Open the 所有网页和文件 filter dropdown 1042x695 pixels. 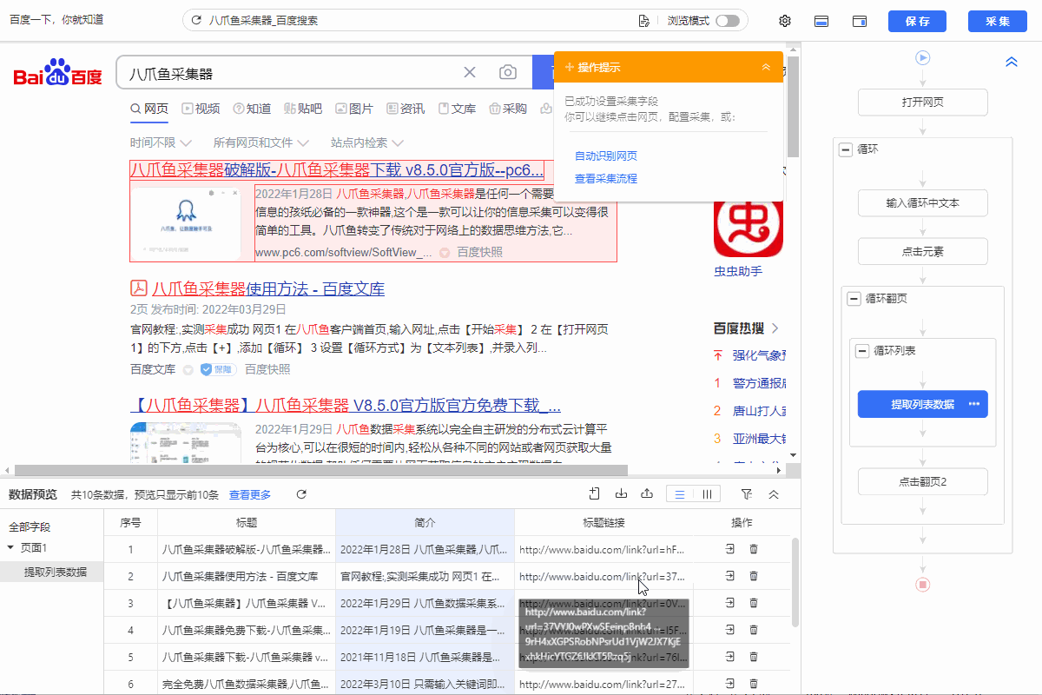pos(261,142)
